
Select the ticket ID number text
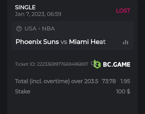click(63, 64)
